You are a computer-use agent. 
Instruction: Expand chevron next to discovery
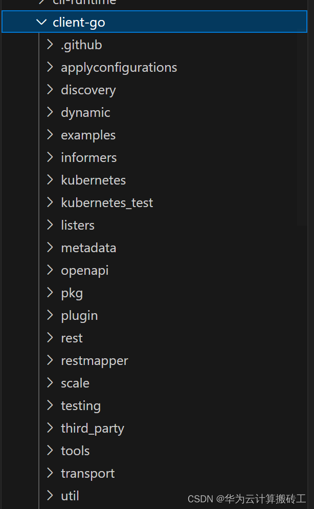[x=50, y=90]
